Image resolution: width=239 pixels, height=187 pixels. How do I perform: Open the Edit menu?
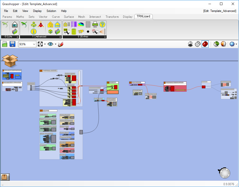click(15, 11)
